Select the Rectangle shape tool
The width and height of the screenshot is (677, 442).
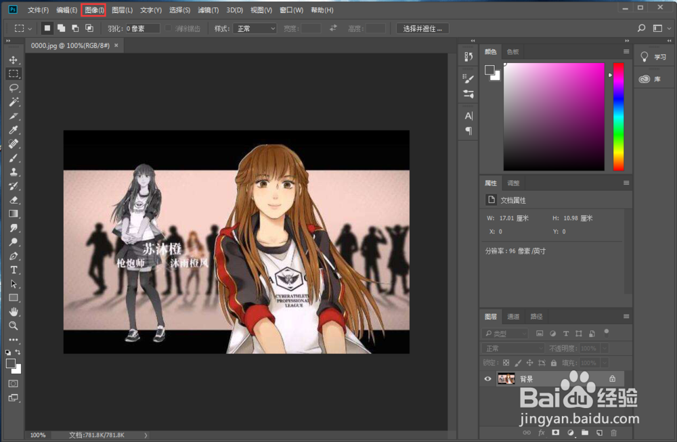coord(14,298)
